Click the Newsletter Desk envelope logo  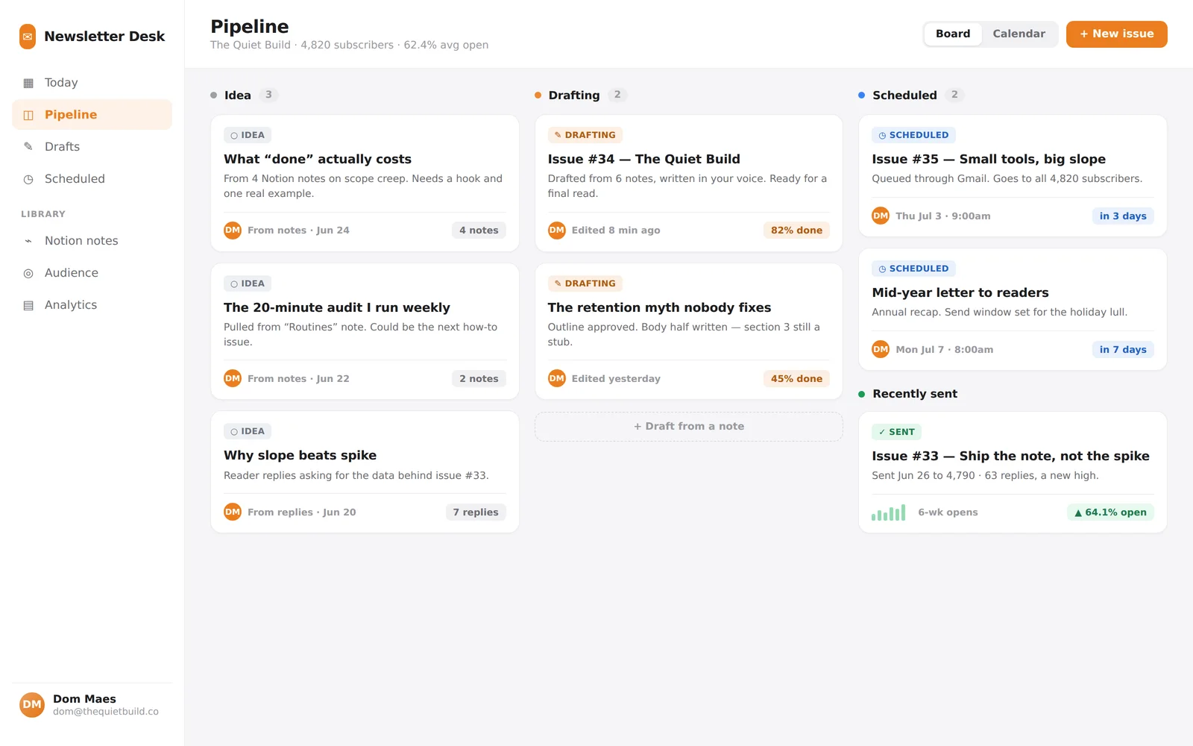coord(28,37)
